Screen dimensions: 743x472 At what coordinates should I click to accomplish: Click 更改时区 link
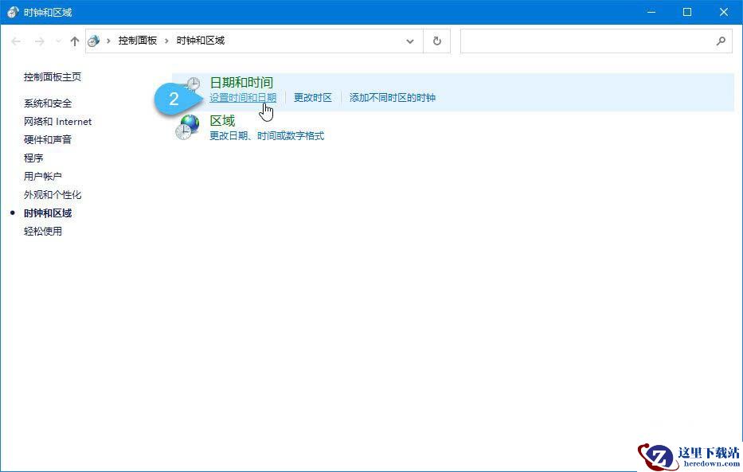tap(313, 98)
